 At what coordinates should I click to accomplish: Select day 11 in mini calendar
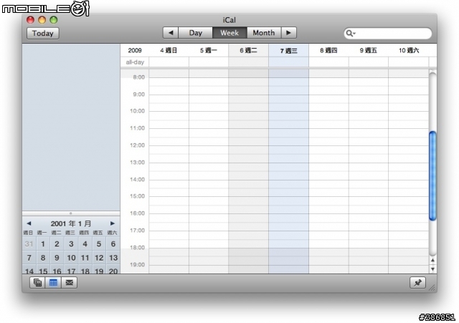(x=85, y=258)
